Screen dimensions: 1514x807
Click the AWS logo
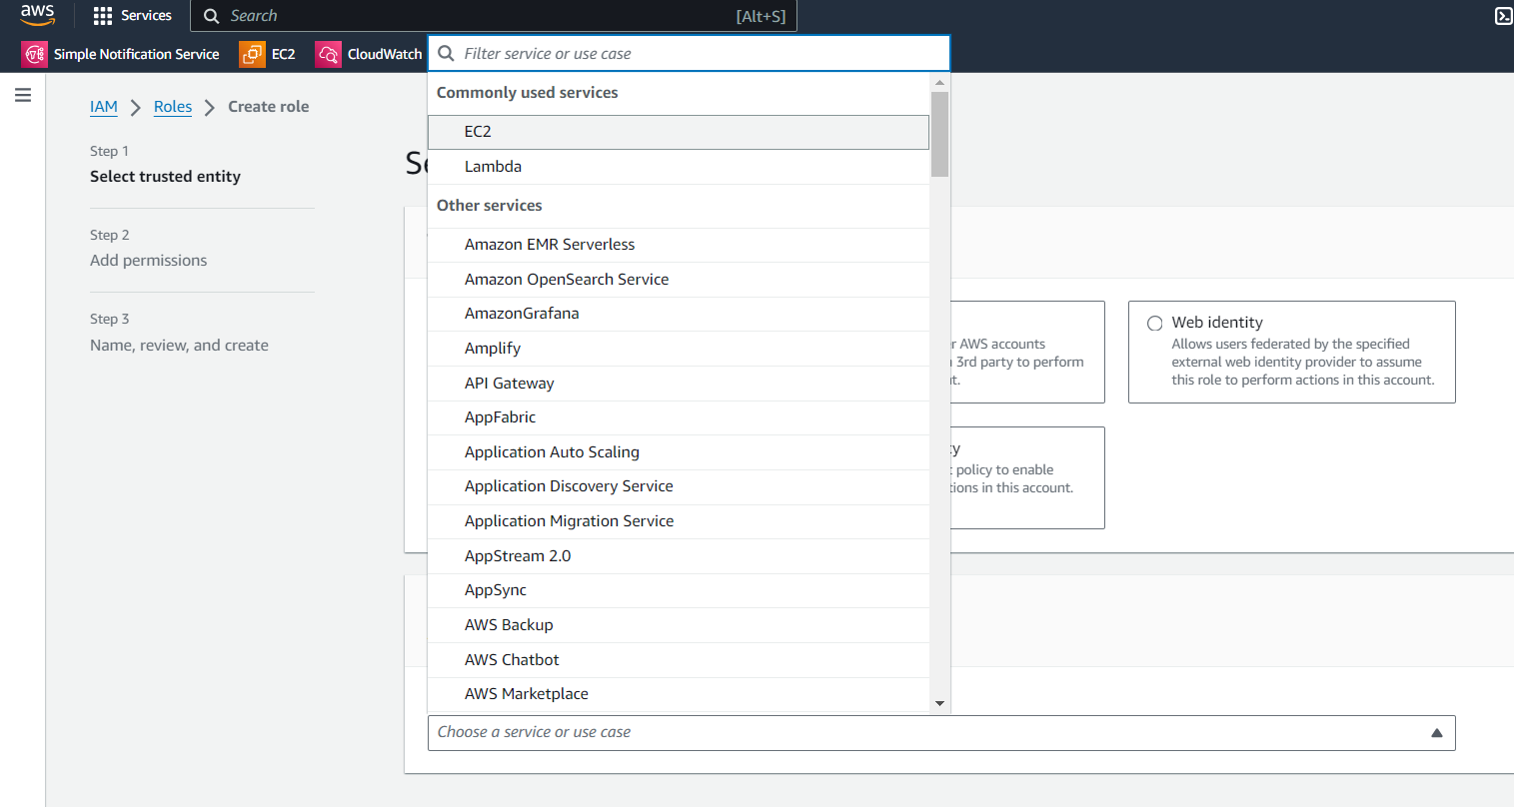click(x=38, y=15)
